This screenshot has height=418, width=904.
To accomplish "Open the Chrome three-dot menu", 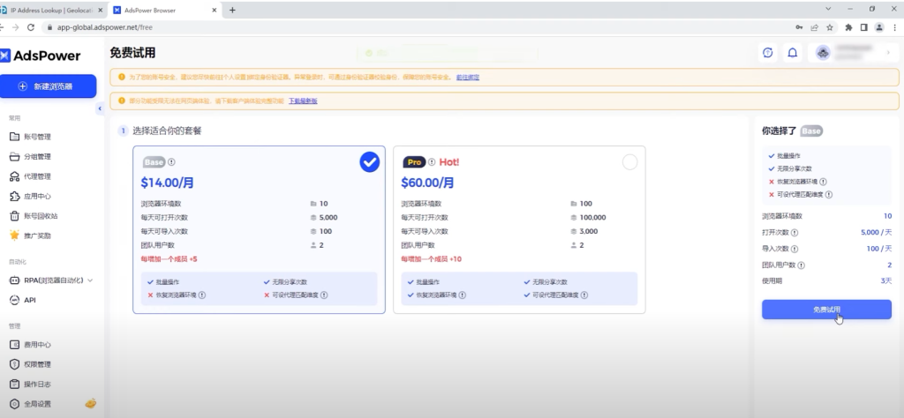I will (x=896, y=27).
